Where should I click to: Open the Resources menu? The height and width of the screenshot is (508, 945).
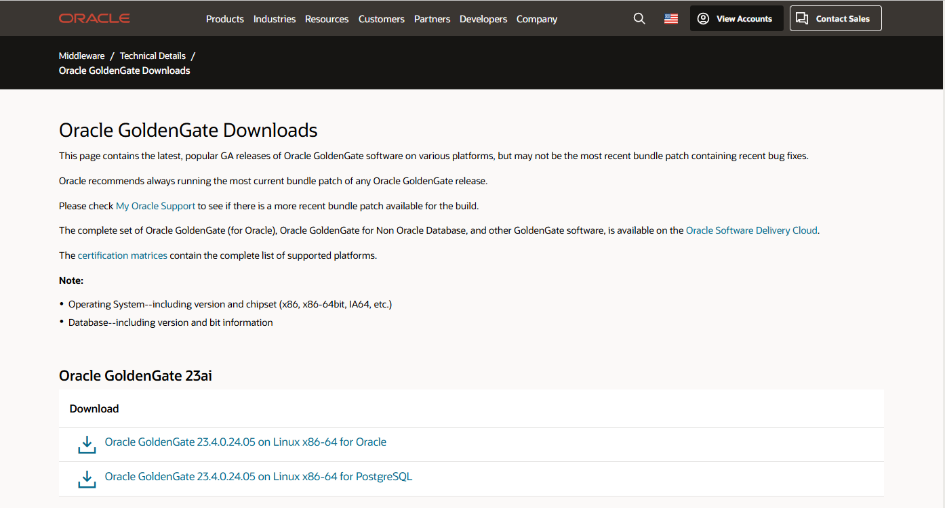pyautogui.click(x=327, y=19)
